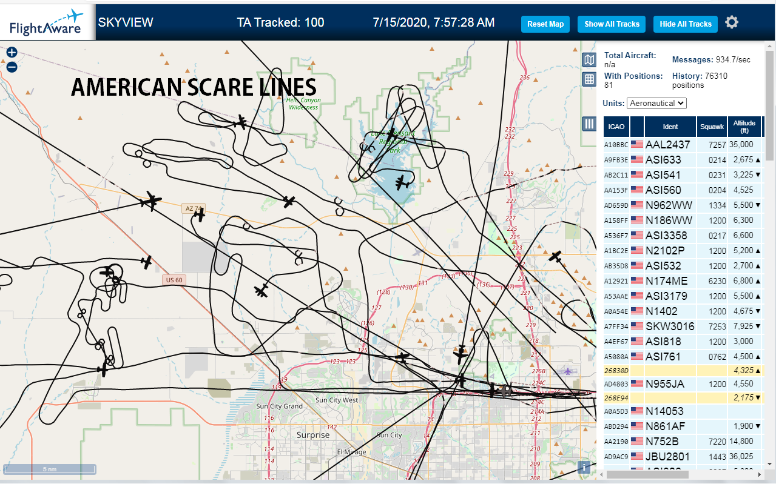
Task: Click the zoom out minus button on map
Action: coord(12,67)
